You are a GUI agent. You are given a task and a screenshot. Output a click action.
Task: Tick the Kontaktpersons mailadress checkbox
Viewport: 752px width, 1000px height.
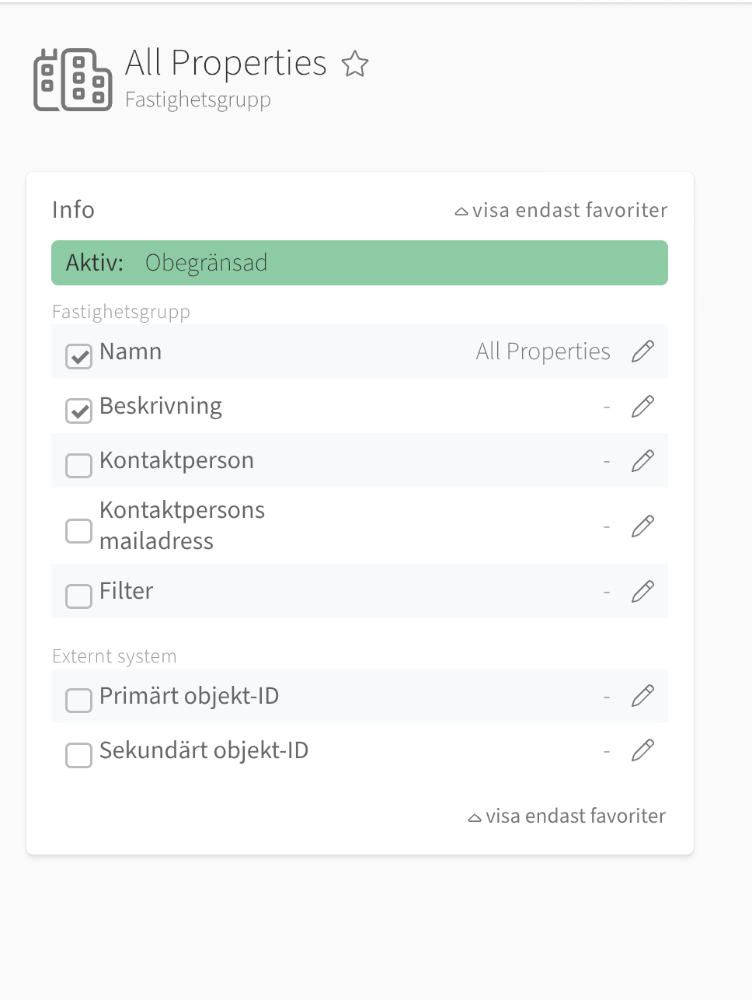78,530
